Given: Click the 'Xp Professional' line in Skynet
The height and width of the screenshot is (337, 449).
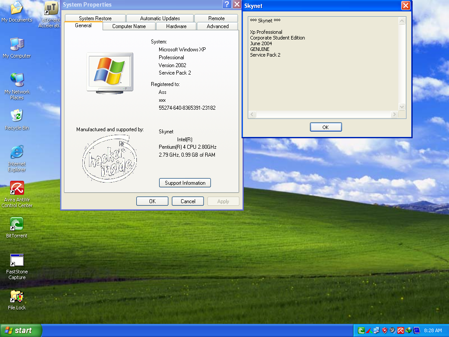Looking at the screenshot, I should click(266, 32).
